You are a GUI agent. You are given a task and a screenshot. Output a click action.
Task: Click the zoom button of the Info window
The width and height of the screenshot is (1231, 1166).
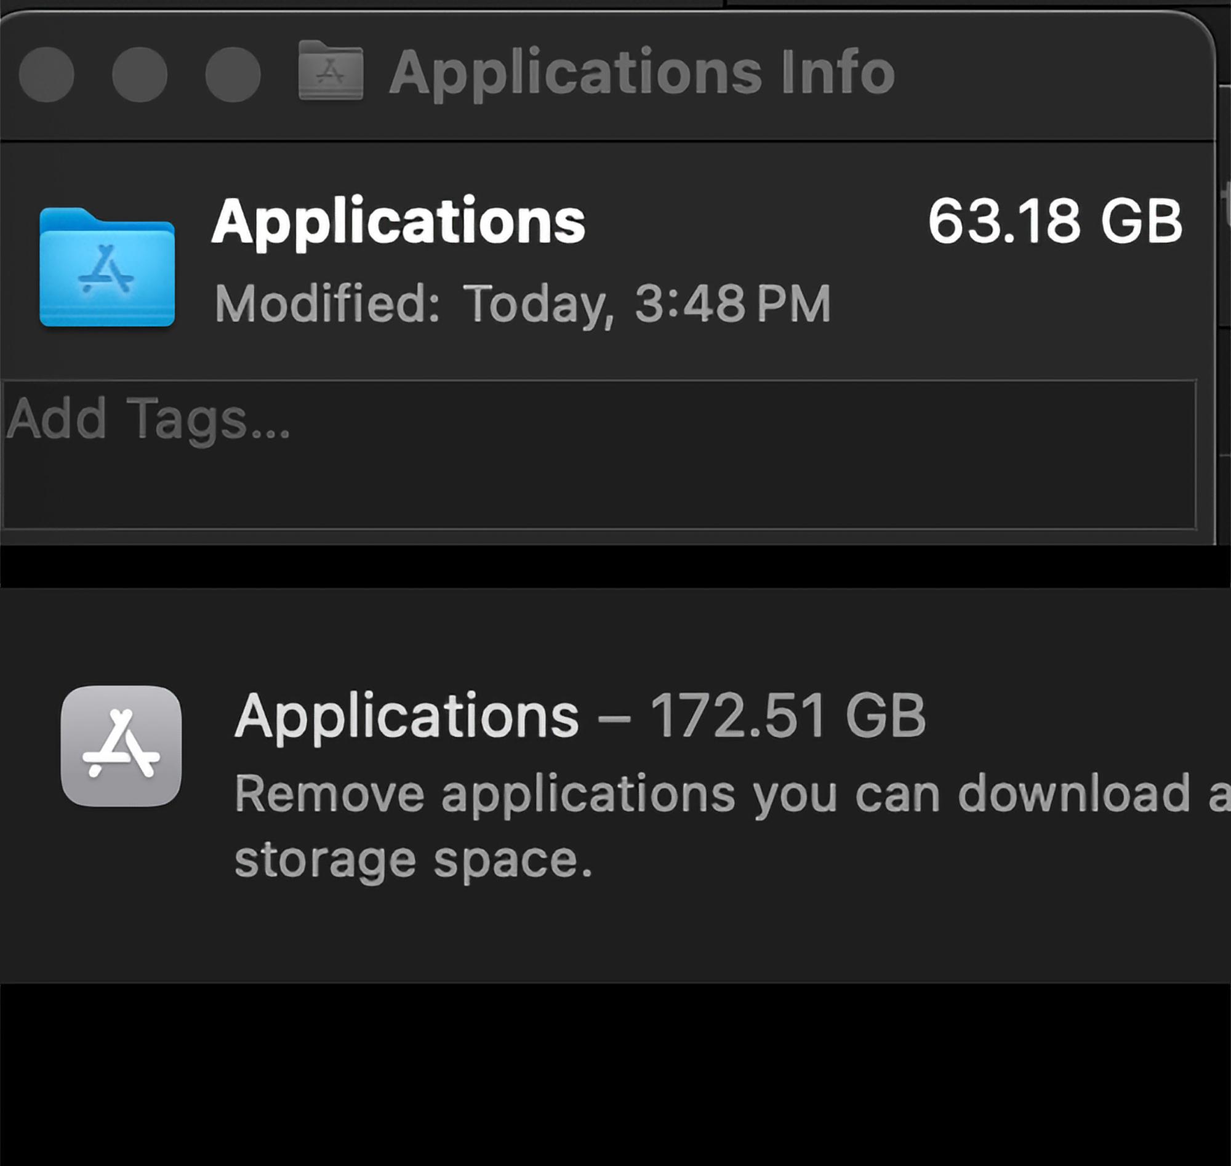click(233, 74)
